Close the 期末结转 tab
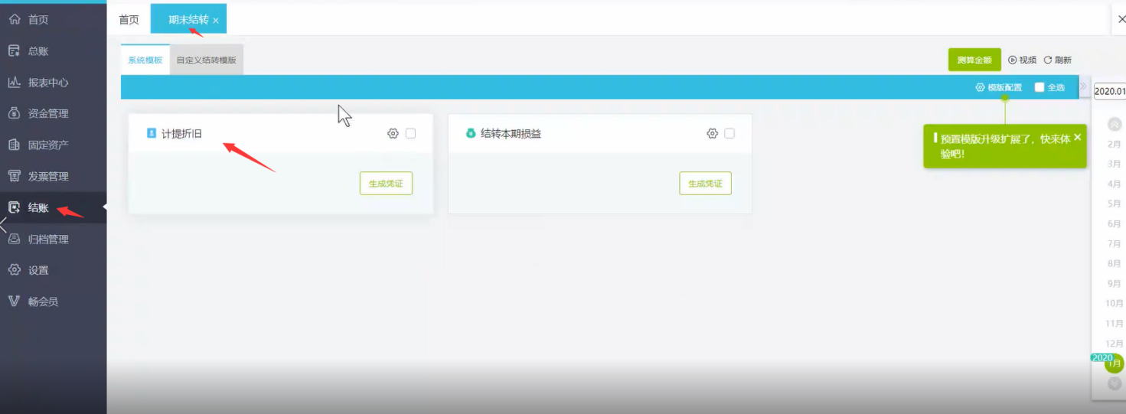This screenshot has width=1126, height=414. (x=216, y=21)
